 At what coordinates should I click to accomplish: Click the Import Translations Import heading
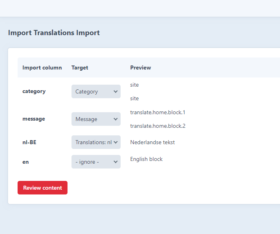pyautogui.click(x=54, y=33)
